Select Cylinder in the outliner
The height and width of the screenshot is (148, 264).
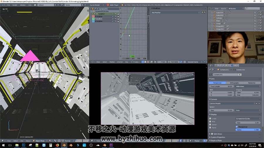[x=219, y=18]
